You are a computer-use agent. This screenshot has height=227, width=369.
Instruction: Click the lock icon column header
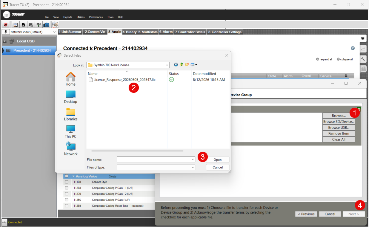tap(346, 76)
